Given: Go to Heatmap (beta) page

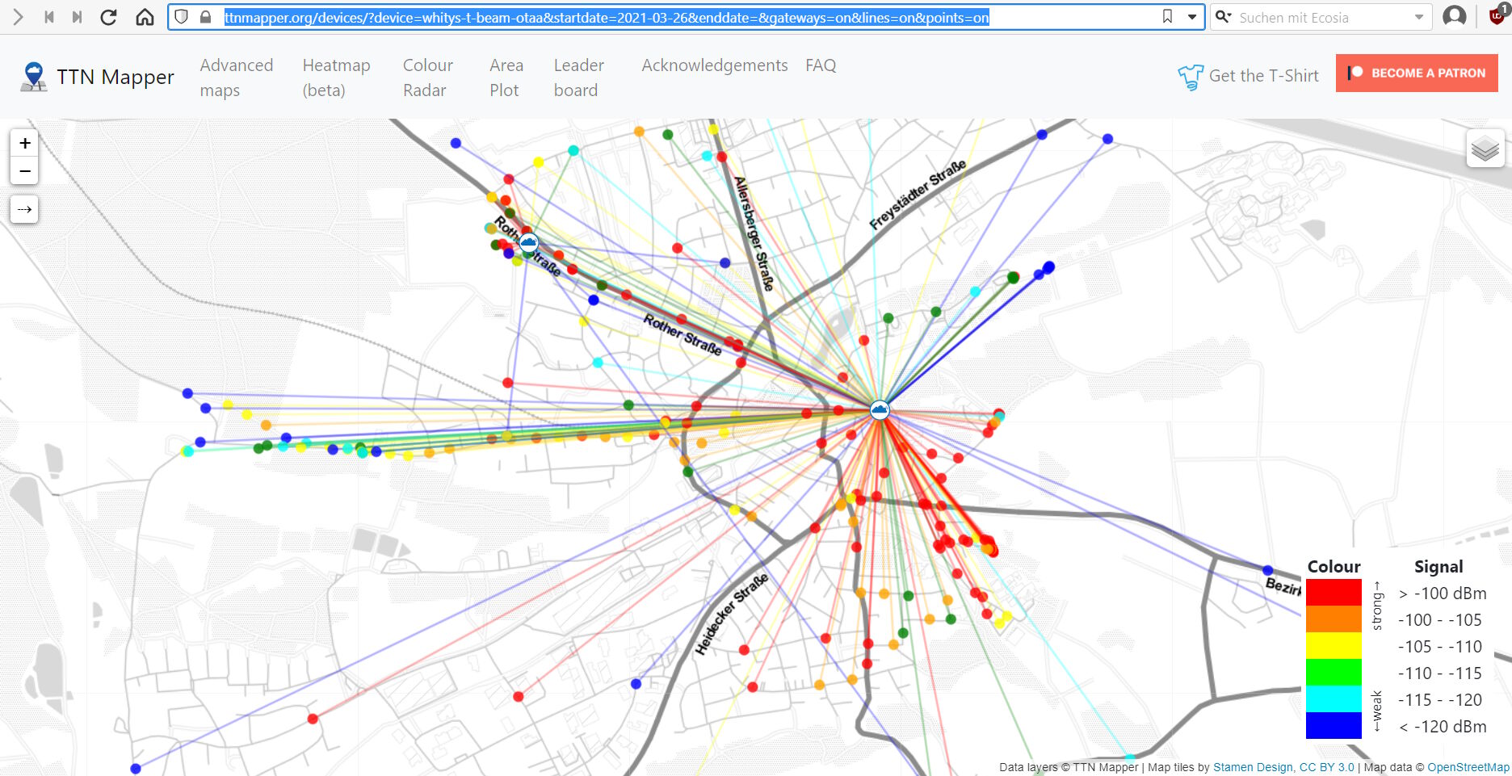Looking at the screenshot, I should (x=336, y=78).
